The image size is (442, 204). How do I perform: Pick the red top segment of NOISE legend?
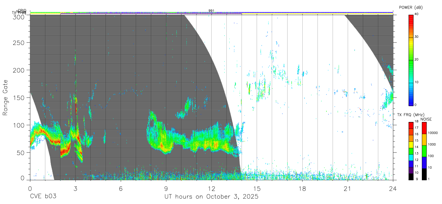[x=424, y=128]
